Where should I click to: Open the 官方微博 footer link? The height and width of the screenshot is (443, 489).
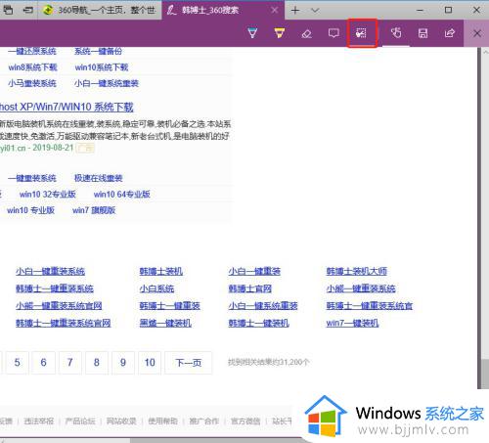pyautogui.click(x=245, y=421)
